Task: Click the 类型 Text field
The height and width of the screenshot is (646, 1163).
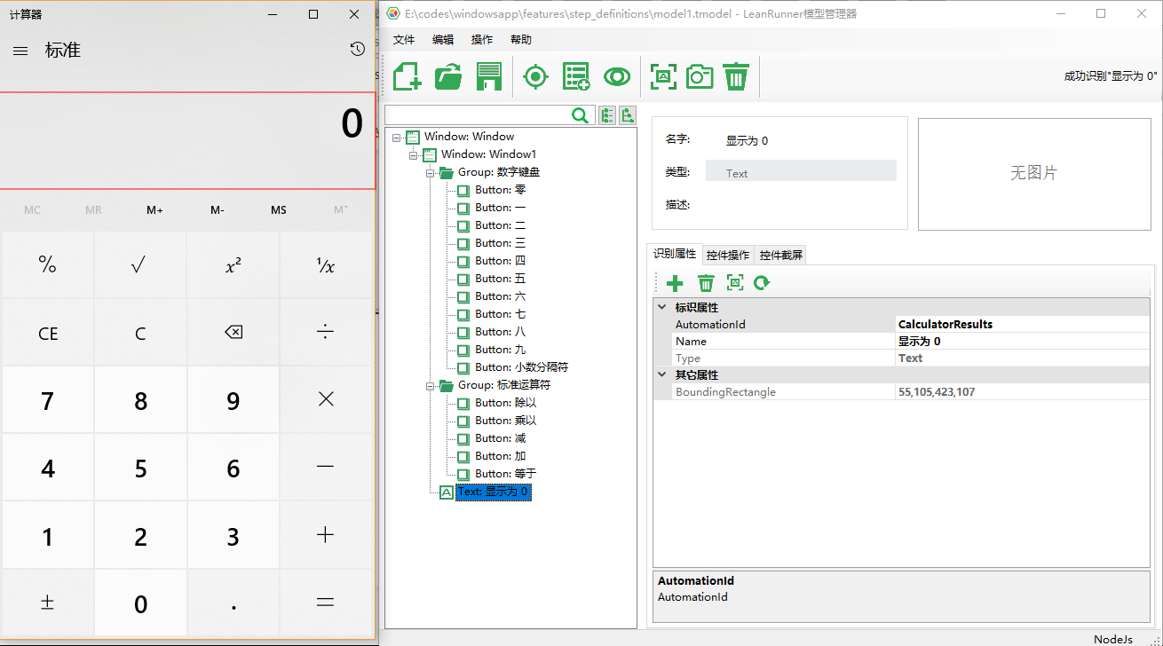Action: (x=801, y=171)
